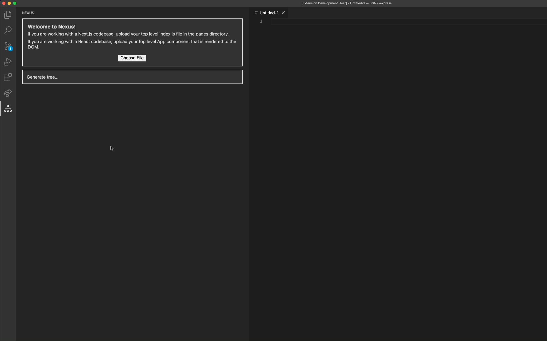Open the Run and Debug view

(x=8, y=62)
